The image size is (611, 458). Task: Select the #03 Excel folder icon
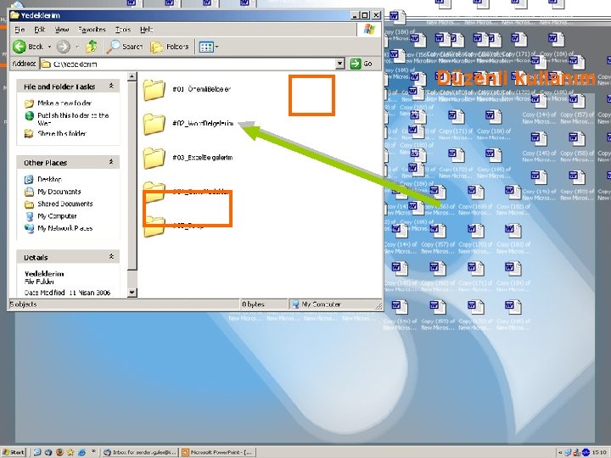pos(154,158)
